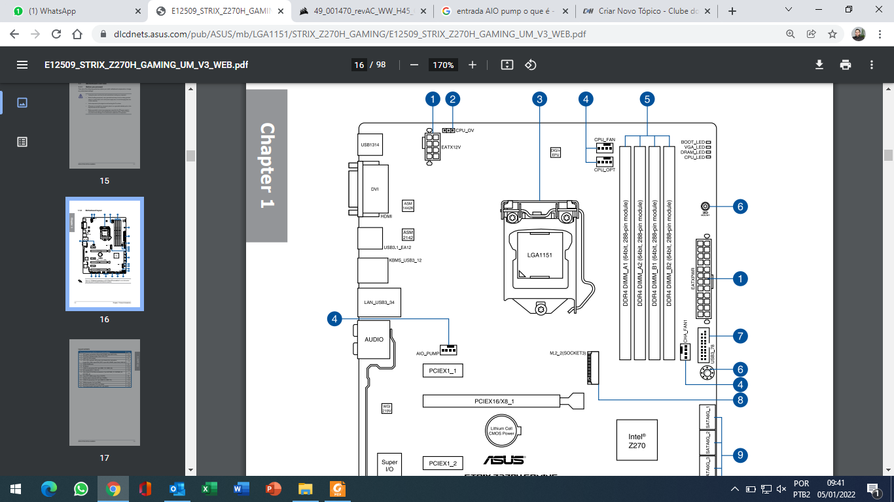
Task: Show hidden system tray icons
Action: click(x=735, y=489)
